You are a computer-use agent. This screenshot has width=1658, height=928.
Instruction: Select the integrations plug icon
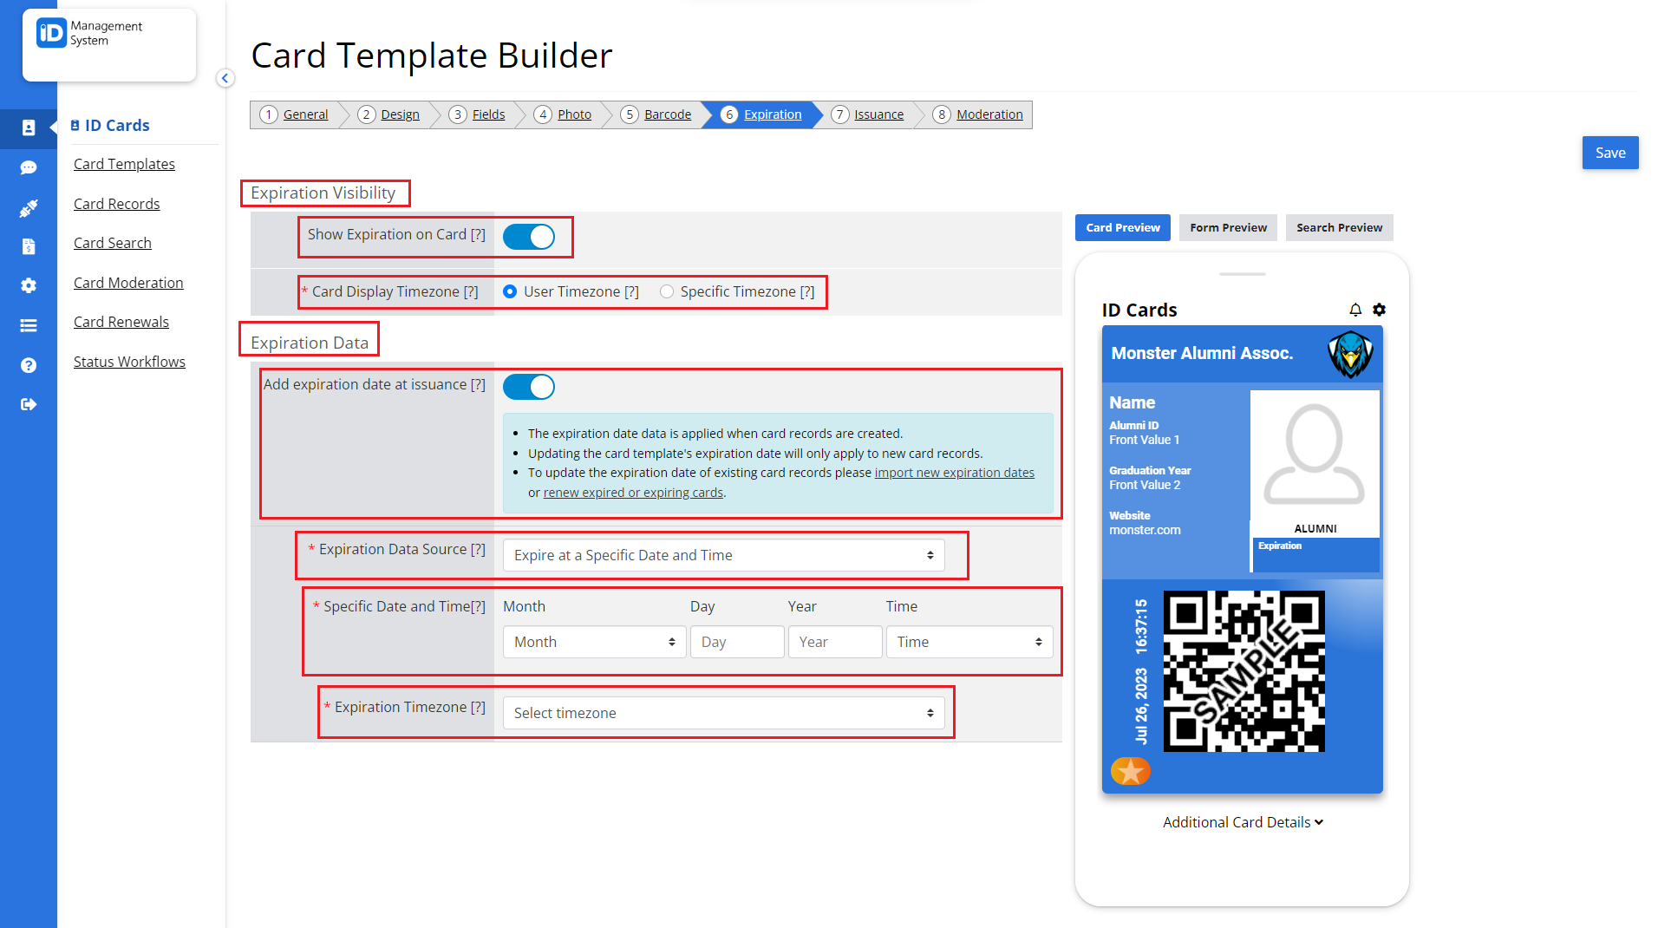click(29, 208)
